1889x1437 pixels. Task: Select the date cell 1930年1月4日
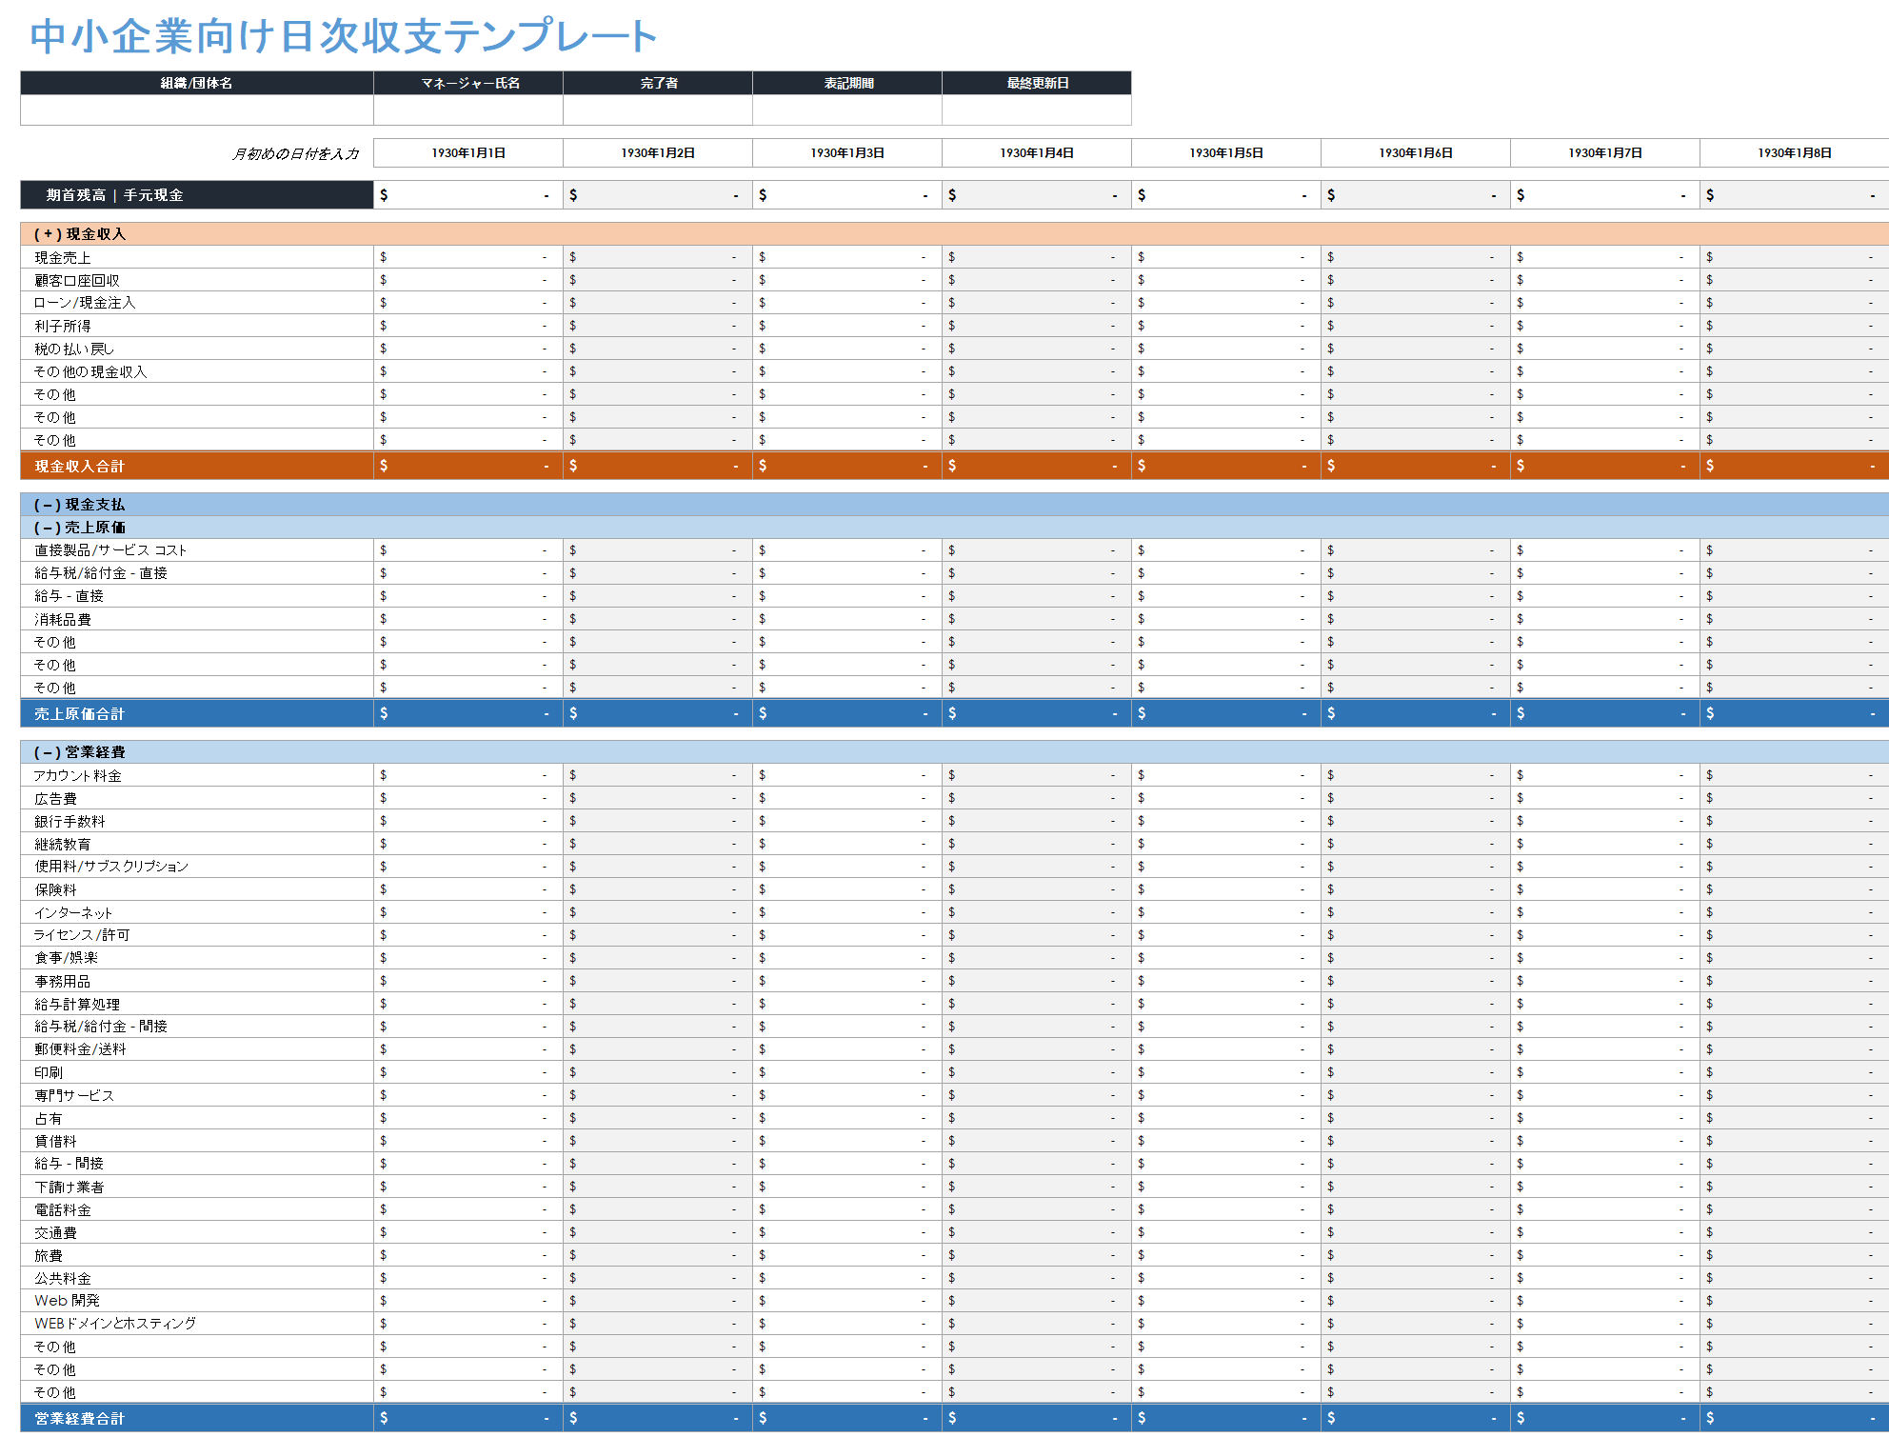pyautogui.click(x=1037, y=152)
